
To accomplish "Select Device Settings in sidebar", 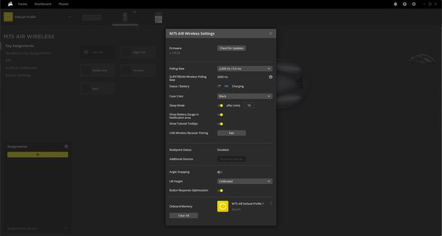I will [x=18, y=75].
